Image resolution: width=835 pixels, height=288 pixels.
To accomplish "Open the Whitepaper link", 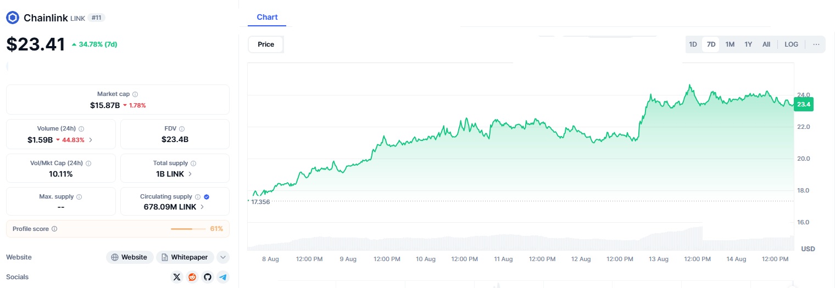I will coord(185,257).
